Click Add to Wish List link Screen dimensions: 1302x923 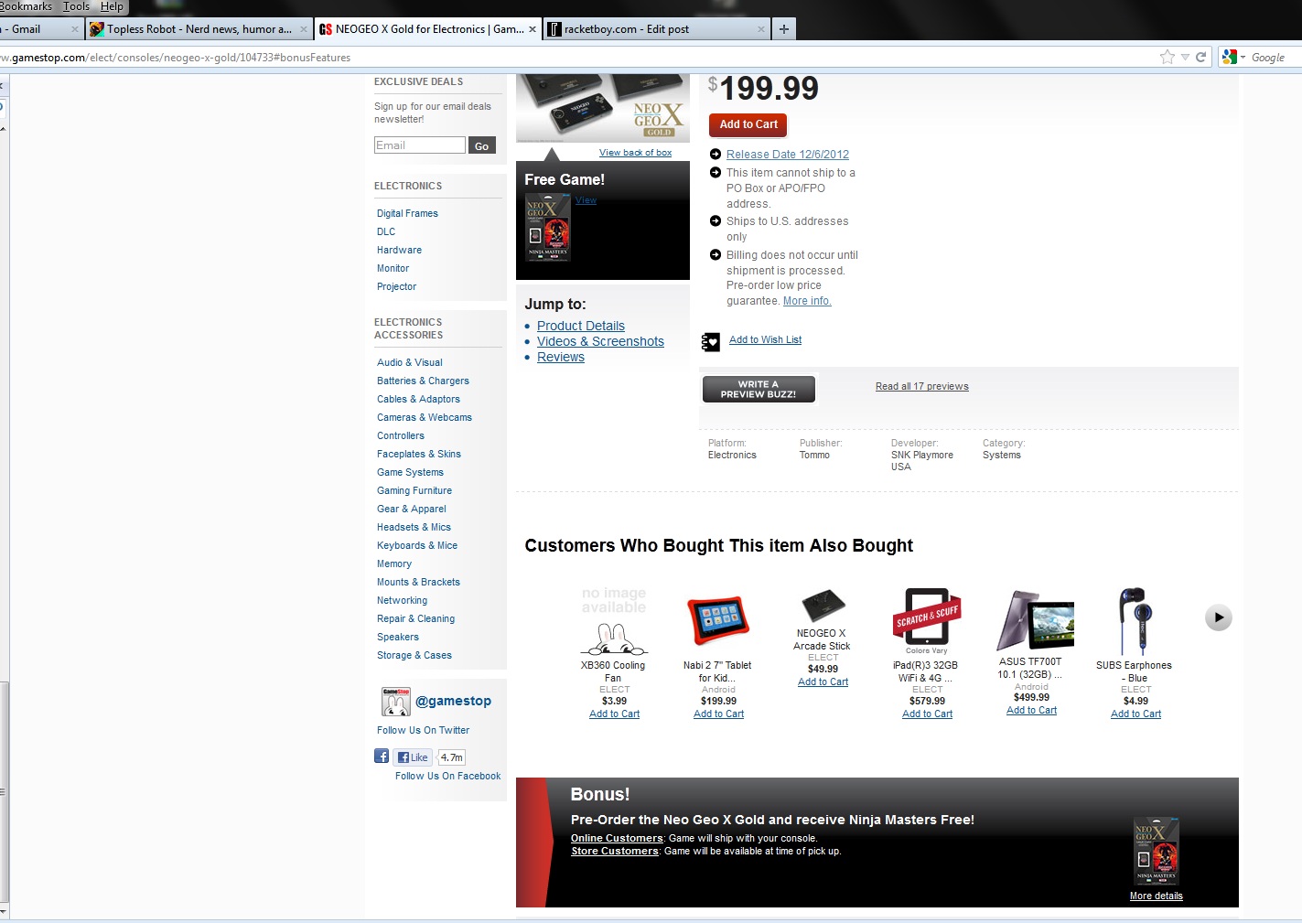pyautogui.click(x=765, y=339)
